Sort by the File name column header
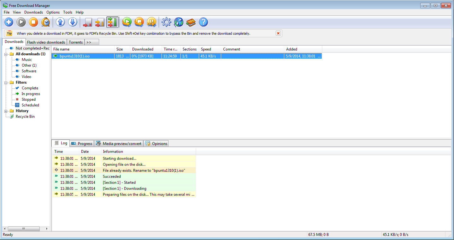 (x=83, y=49)
